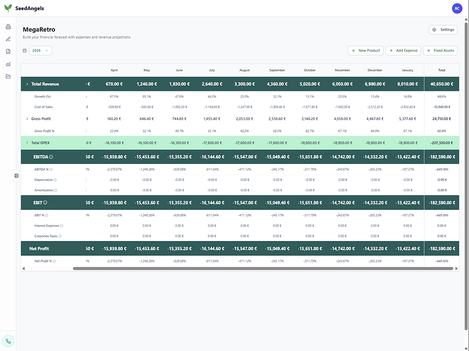
Task: Click Total OPEX total -207,300.00 € cell
Action: click(441, 143)
